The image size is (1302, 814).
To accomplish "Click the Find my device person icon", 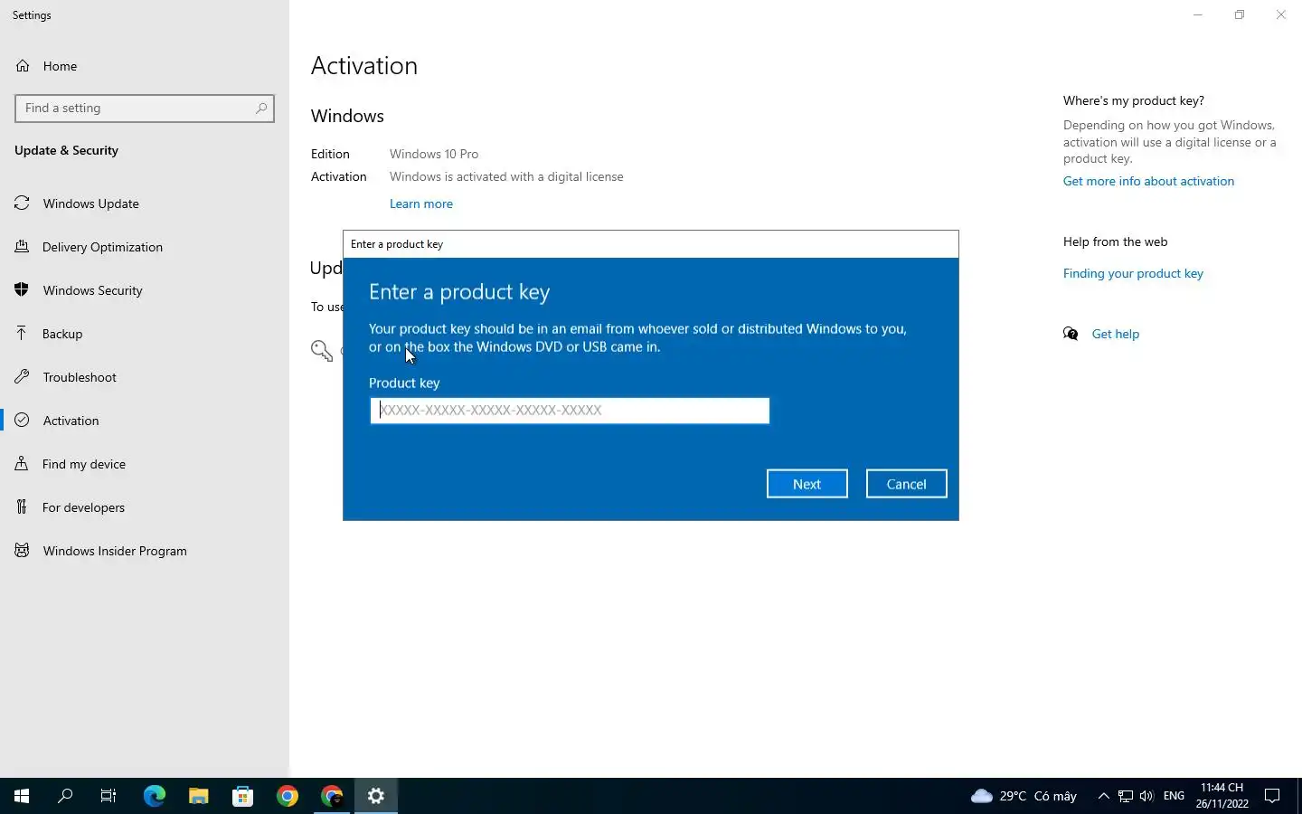I will pos(22,464).
